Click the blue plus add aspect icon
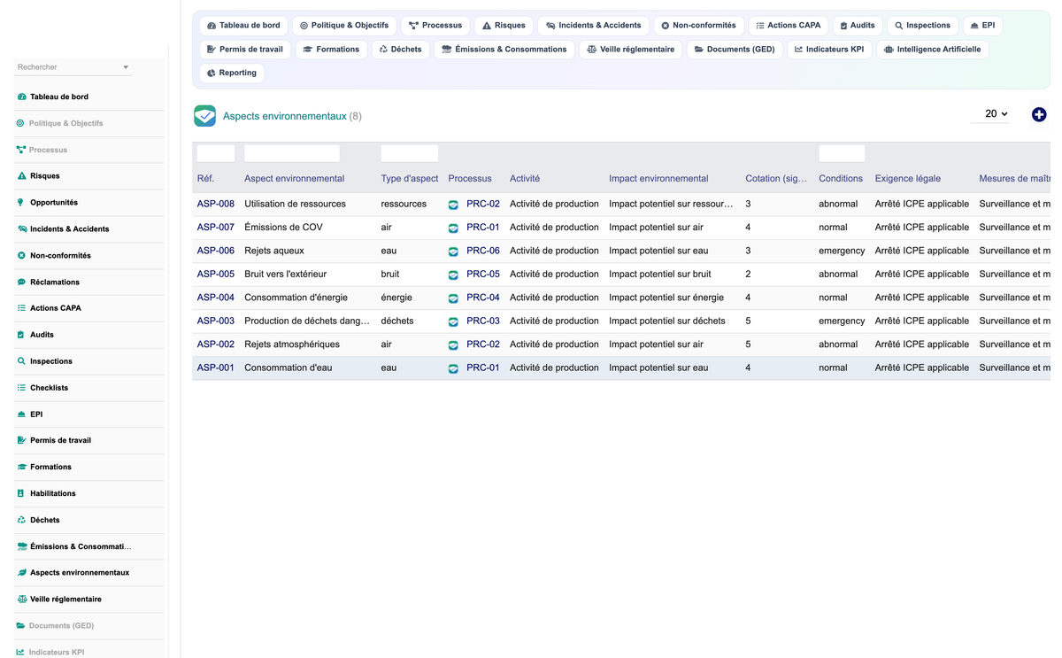 [1039, 114]
